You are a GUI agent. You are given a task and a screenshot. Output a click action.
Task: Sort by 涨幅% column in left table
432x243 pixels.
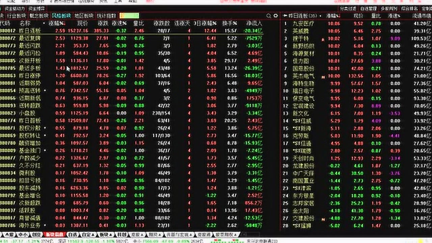[x=57, y=24]
